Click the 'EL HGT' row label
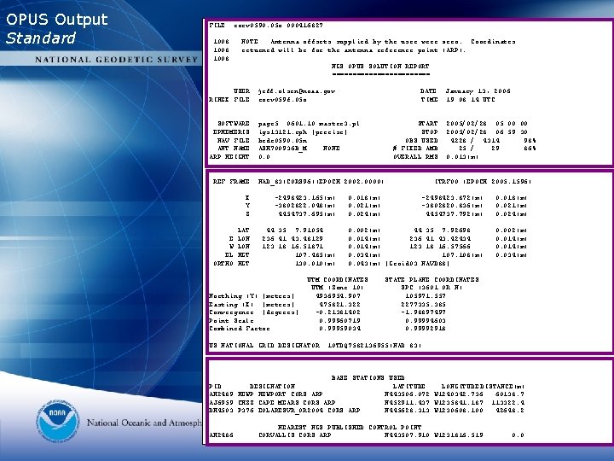614x461 pixels. [x=237, y=254]
